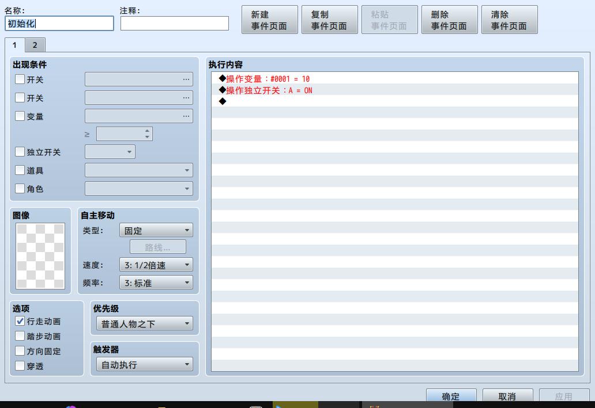The image size is (595, 408).
Task: Focus the 注释 note input field
Action: coord(175,24)
